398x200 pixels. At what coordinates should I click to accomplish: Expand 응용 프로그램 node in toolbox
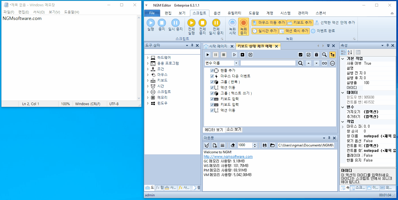click(148, 63)
